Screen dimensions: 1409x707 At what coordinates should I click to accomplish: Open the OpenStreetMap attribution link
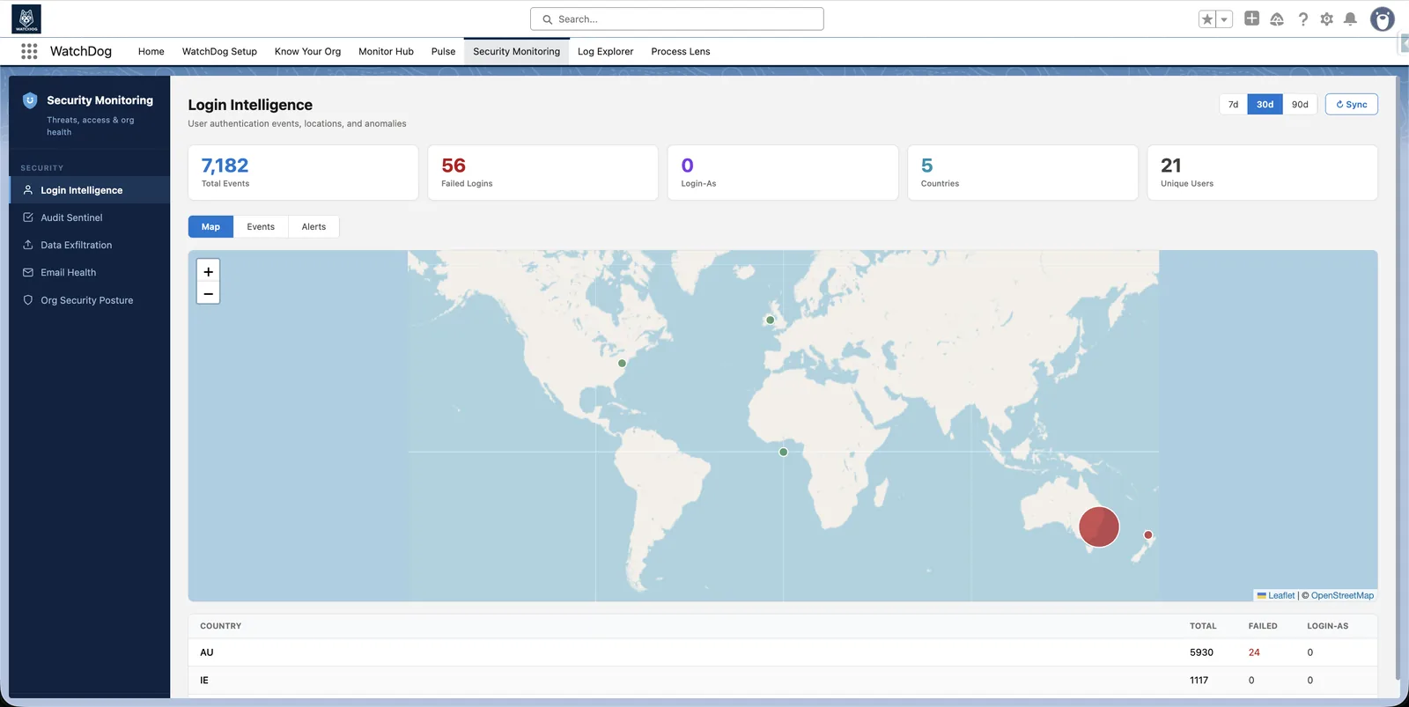click(x=1342, y=595)
